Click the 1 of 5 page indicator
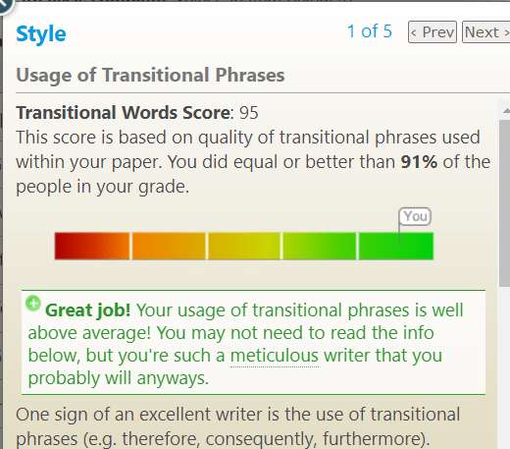The height and width of the screenshot is (449, 510). coord(370,31)
